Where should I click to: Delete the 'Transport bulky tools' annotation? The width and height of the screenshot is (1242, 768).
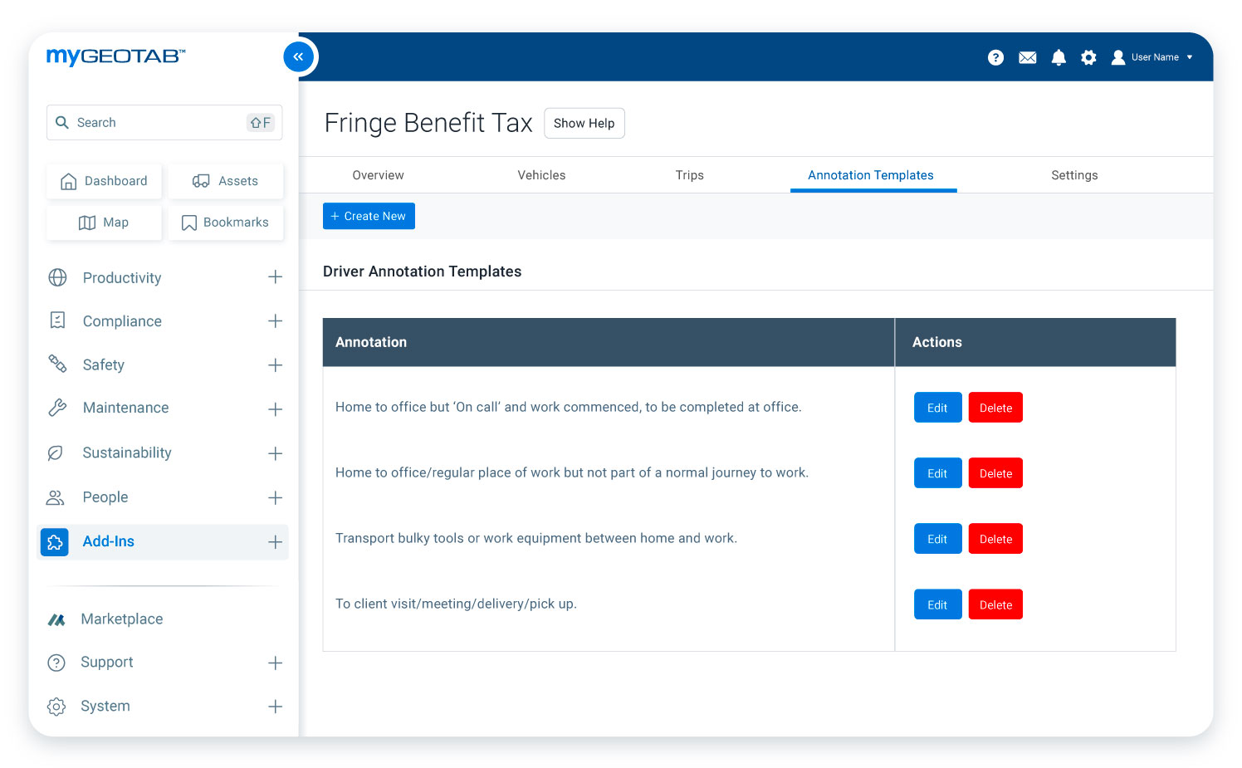(x=995, y=539)
